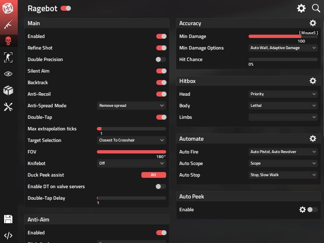Toggle the Ragebot master switch in header

pos(66,8)
